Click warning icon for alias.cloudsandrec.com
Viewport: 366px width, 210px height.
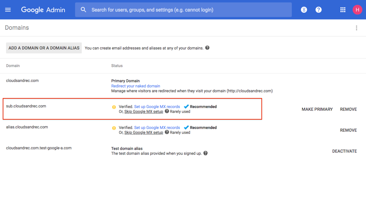114,128
